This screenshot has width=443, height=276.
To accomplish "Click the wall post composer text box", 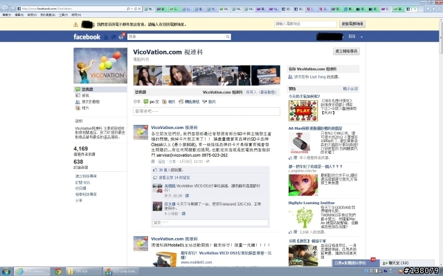I will click(x=206, y=111).
